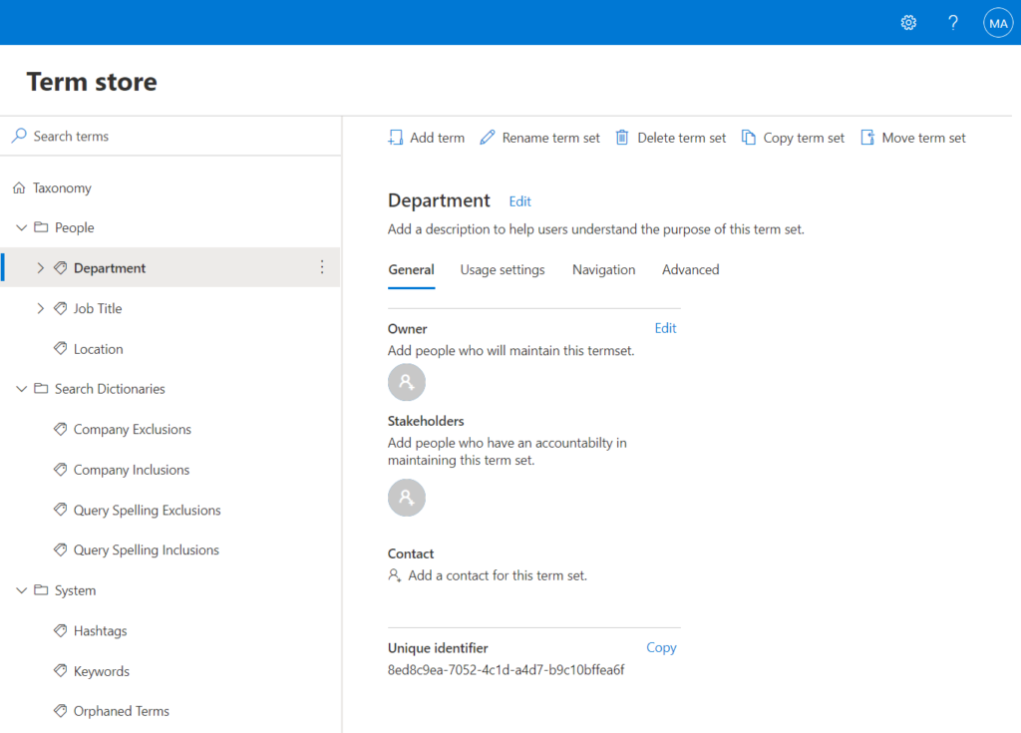Image resolution: width=1021 pixels, height=733 pixels.
Task: Click Edit link for Owner
Action: pyautogui.click(x=665, y=328)
